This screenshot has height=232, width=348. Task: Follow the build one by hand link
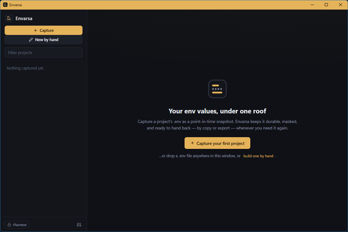(258, 156)
